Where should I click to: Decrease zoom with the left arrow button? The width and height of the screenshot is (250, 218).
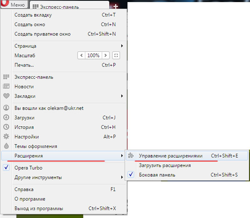81,55
